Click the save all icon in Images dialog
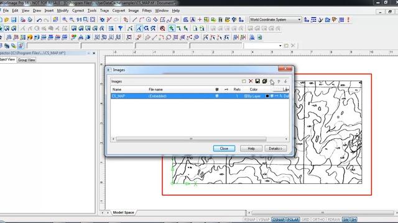The image size is (398, 223). point(264,81)
